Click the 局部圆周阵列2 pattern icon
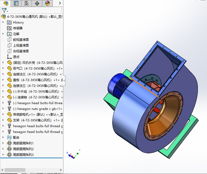The image size is (207, 174). (x=9, y=149)
